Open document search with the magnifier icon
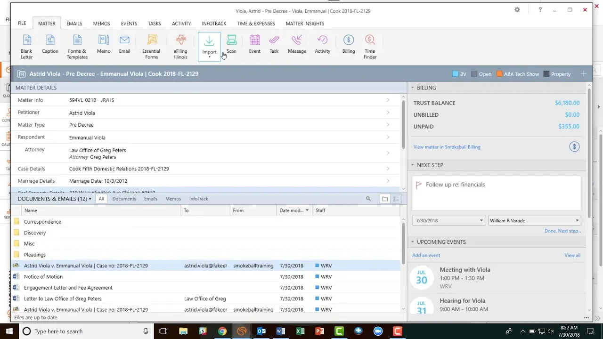Image resolution: width=603 pixels, height=339 pixels. pos(368,198)
